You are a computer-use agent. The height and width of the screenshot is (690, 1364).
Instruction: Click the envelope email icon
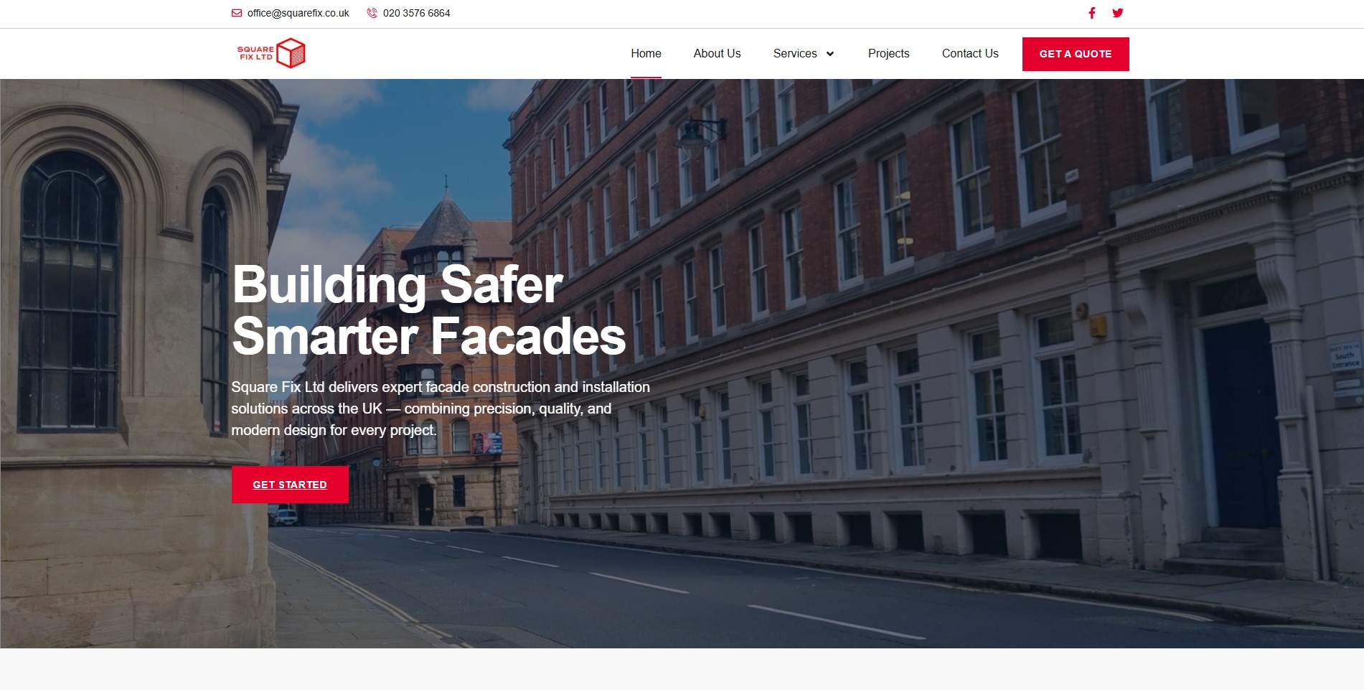pyautogui.click(x=237, y=13)
